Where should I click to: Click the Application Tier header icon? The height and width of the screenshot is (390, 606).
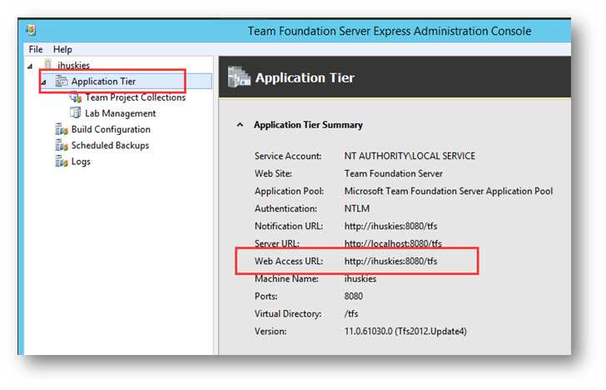coord(239,77)
